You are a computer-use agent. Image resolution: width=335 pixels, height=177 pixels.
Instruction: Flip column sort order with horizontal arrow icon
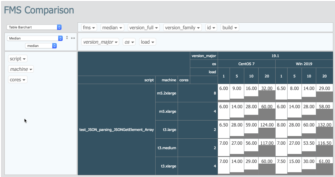click(x=73, y=38)
